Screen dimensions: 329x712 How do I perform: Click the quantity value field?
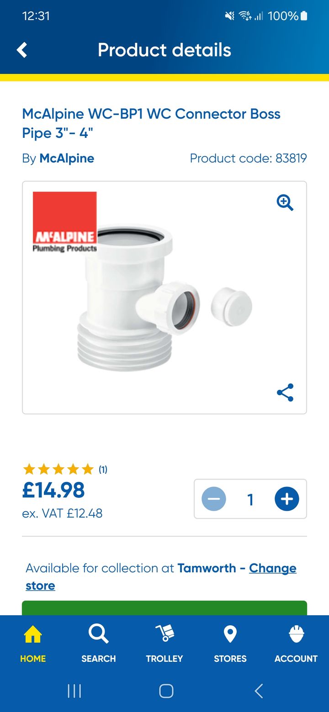click(250, 499)
